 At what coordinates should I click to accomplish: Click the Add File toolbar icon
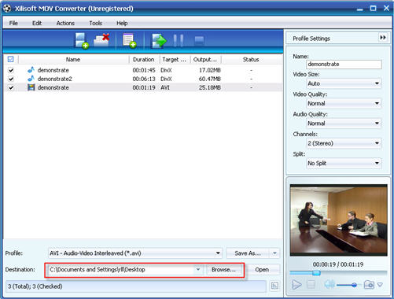coord(82,41)
